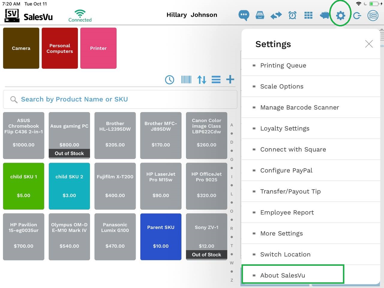
Task: Tap the battery indicator in status bar
Action: click(x=374, y=4)
